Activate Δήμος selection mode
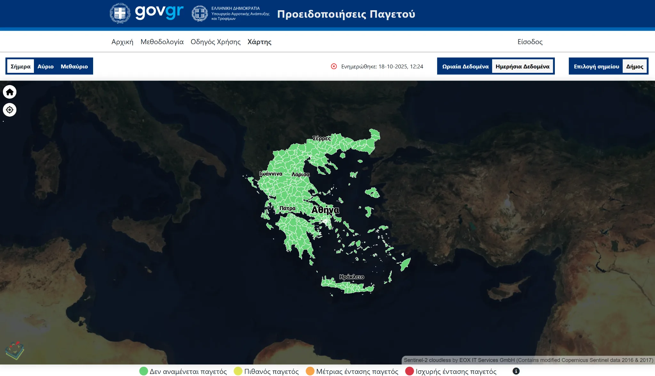The image size is (655, 376). [635, 66]
